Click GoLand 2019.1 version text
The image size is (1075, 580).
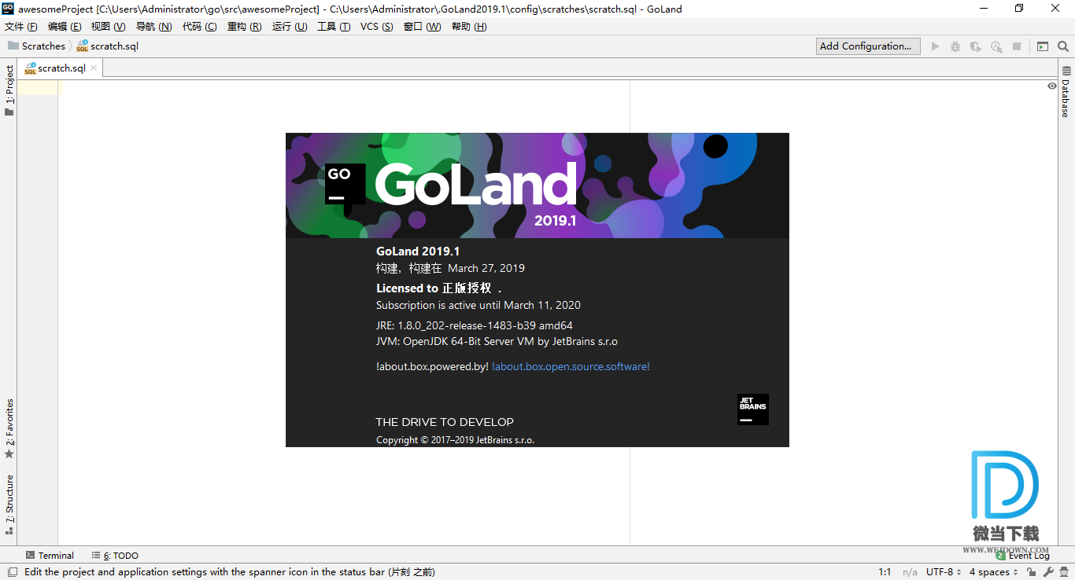point(418,251)
